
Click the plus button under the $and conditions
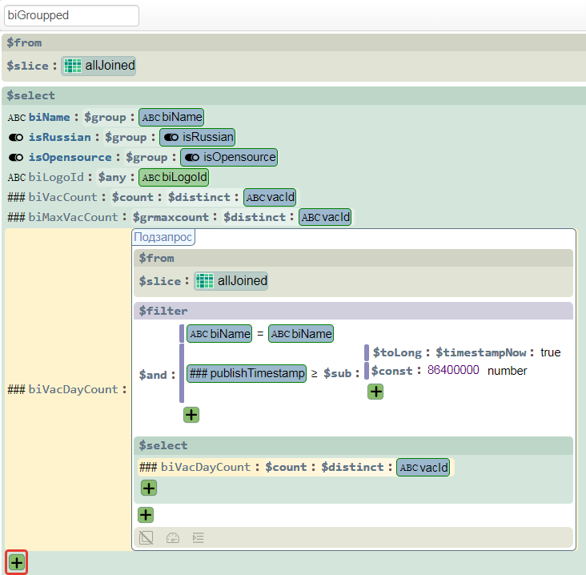[x=191, y=415]
